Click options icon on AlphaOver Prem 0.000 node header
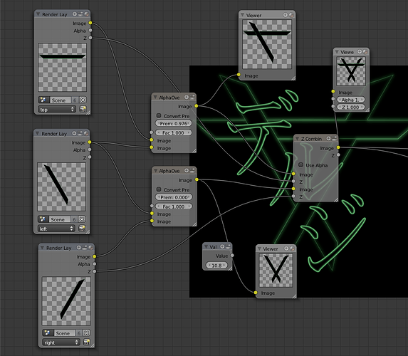Screen dimensions: 408x356 click(x=192, y=170)
